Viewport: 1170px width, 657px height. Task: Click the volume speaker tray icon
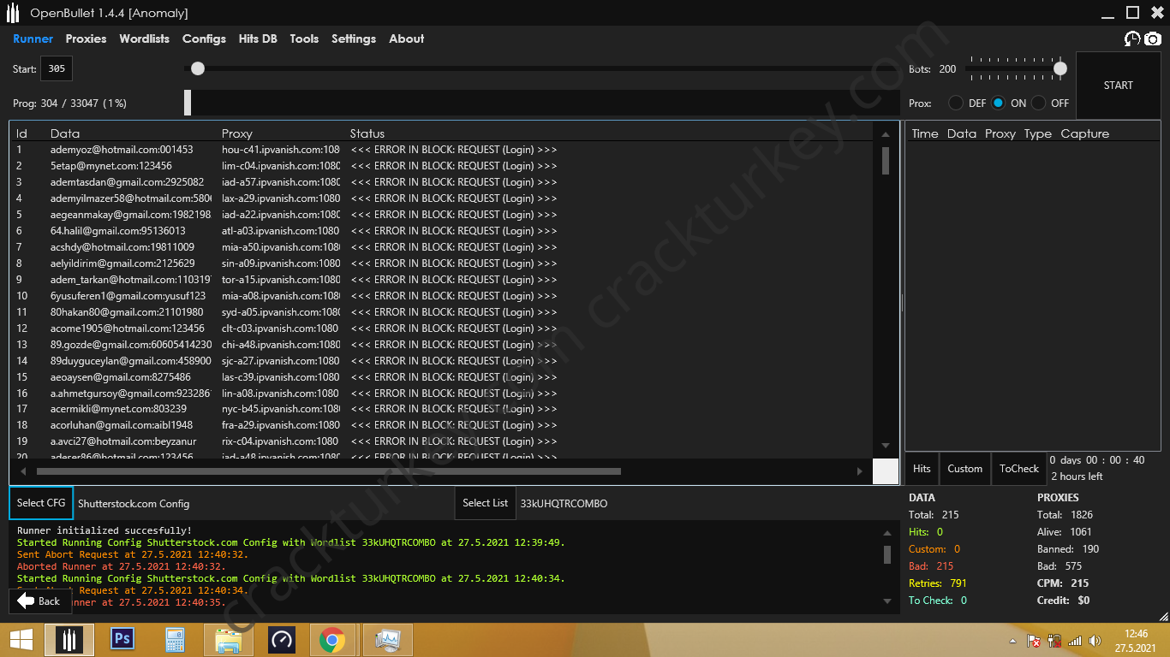pos(1093,641)
